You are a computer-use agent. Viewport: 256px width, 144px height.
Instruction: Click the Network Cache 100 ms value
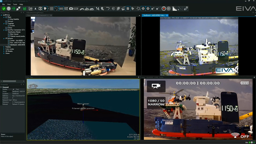pyautogui.click(x=14, y=100)
